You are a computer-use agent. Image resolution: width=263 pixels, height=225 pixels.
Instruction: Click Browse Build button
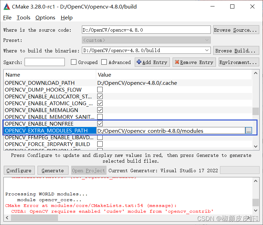(236, 51)
